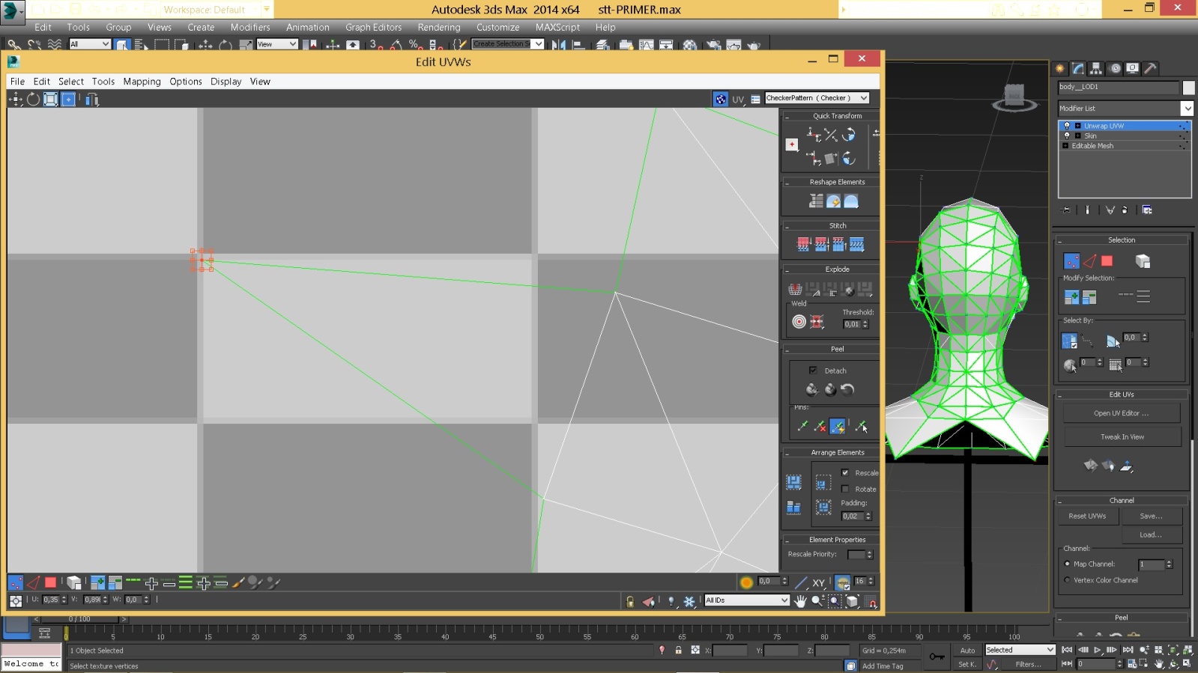Click the Stitch Custom icon (last in row)
Screen dimensions: 1198x673
[857, 244]
